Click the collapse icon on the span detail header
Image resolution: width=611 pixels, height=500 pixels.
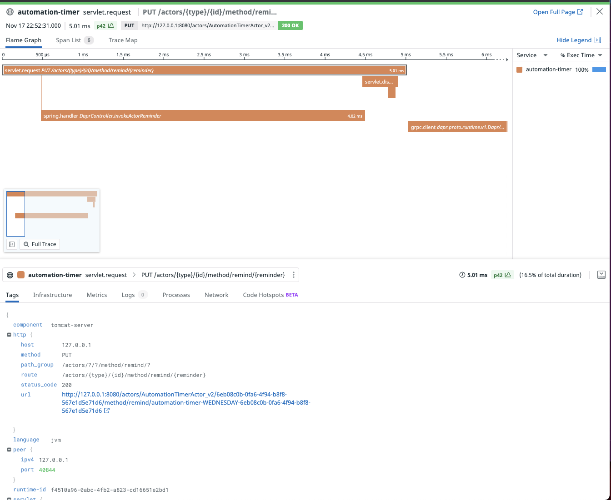601,275
